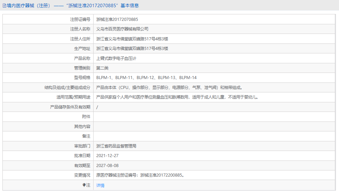Click the 生产地址 address value
Screen dimensions: 339x192
coord(132,49)
